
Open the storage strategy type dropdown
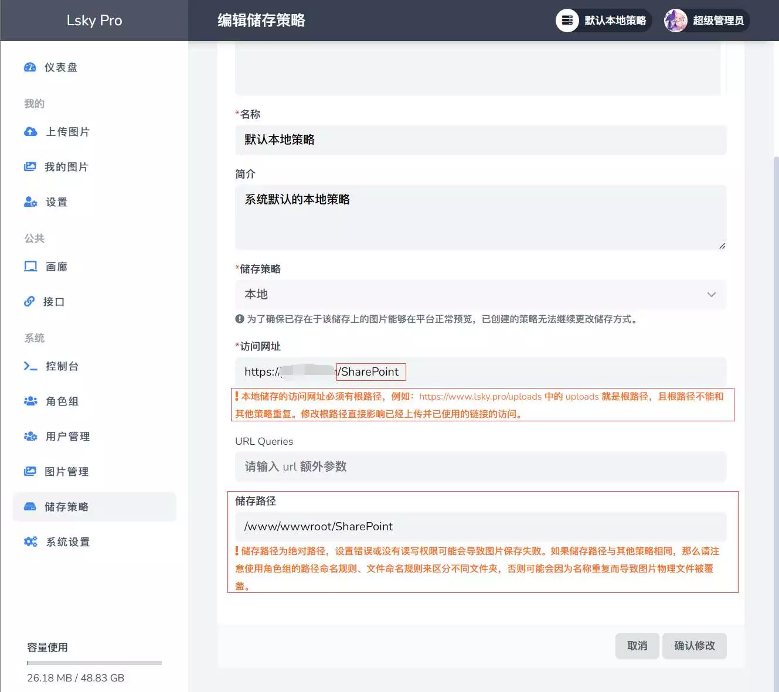pos(480,294)
